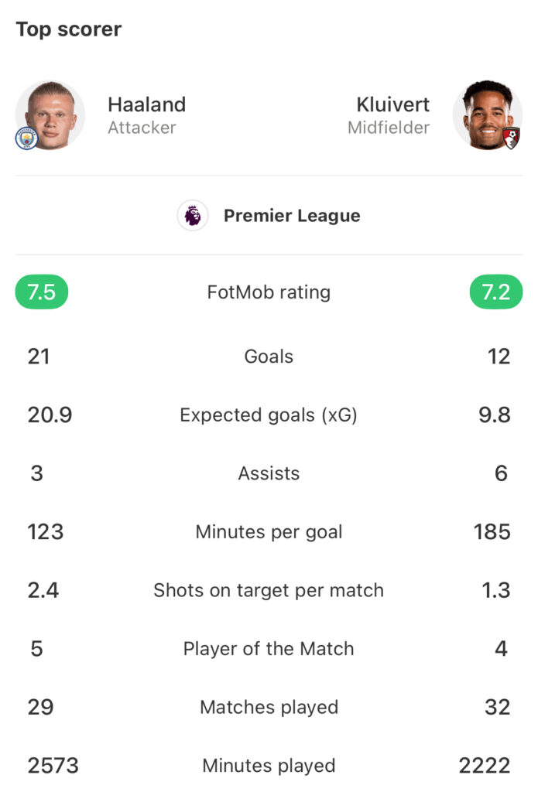Tap Haaland's 7.5 rating badge

[x=42, y=292]
